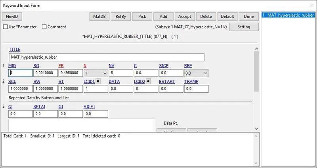The height and width of the screenshot is (168, 317).
Task: Focus the TITLE text input field
Action: pyautogui.click(x=107, y=57)
